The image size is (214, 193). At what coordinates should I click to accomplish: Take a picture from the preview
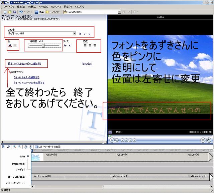coord(209,140)
